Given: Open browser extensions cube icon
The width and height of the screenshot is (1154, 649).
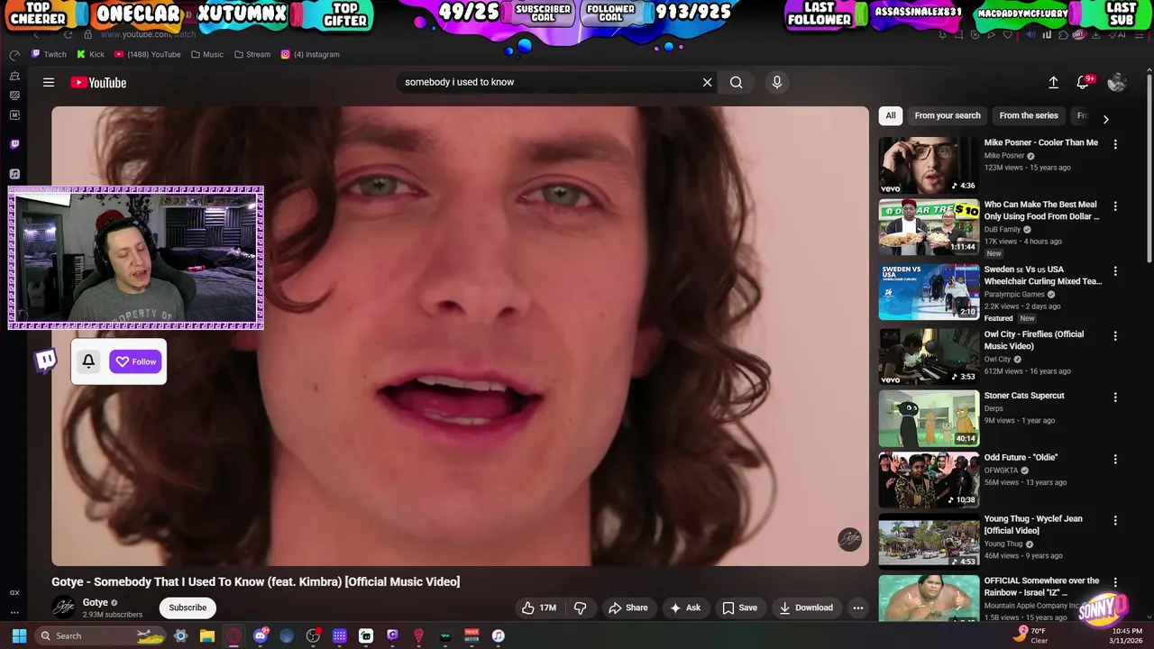Looking at the screenshot, I should click(x=1064, y=34).
